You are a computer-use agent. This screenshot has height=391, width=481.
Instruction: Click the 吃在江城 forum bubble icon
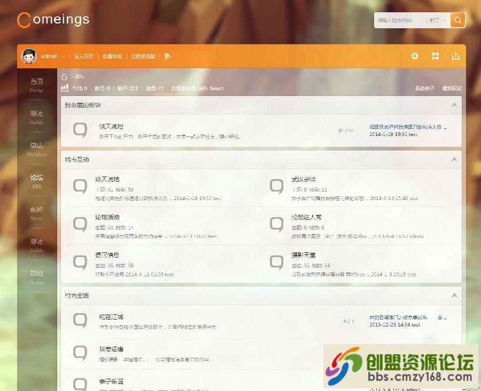pos(80,321)
